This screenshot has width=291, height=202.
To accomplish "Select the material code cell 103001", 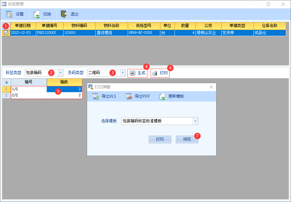I will click(79, 33).
